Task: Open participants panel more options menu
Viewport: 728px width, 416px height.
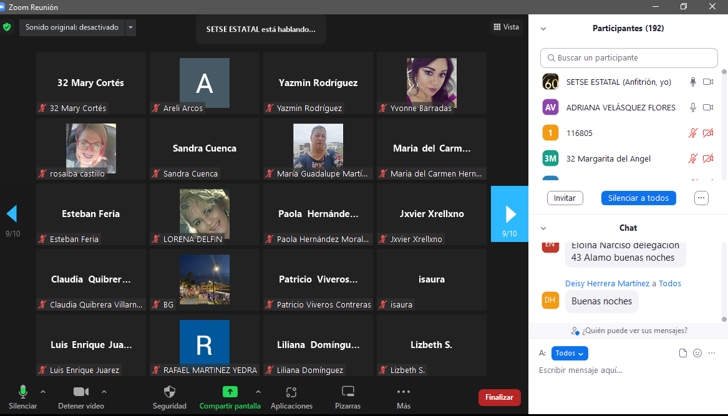Action: (701, 198)
